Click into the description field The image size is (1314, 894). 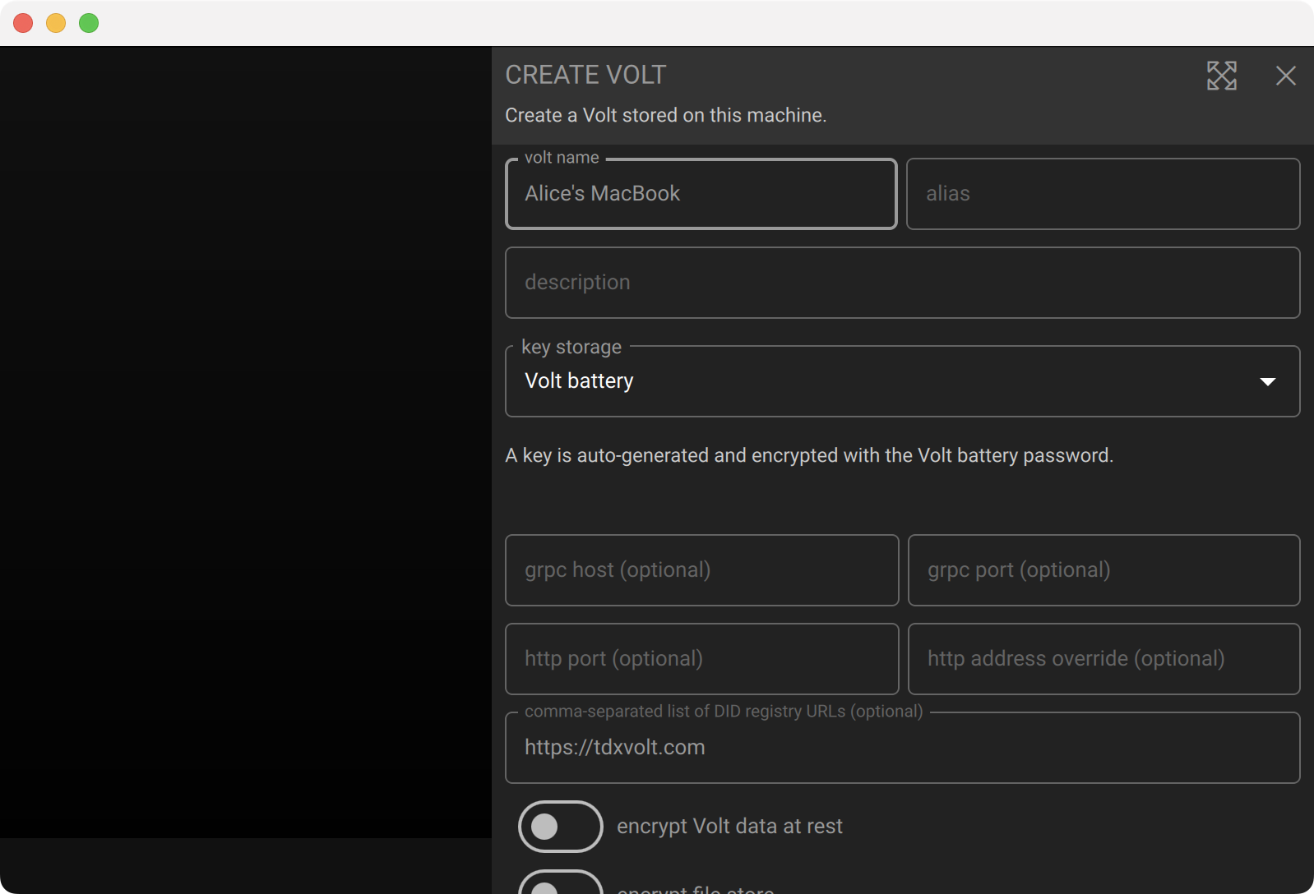pos(902,283)
